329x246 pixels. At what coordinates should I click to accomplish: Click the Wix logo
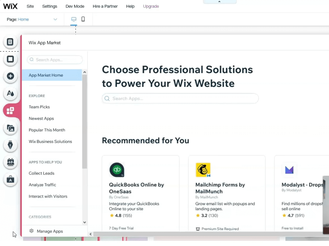pos(10,6)
